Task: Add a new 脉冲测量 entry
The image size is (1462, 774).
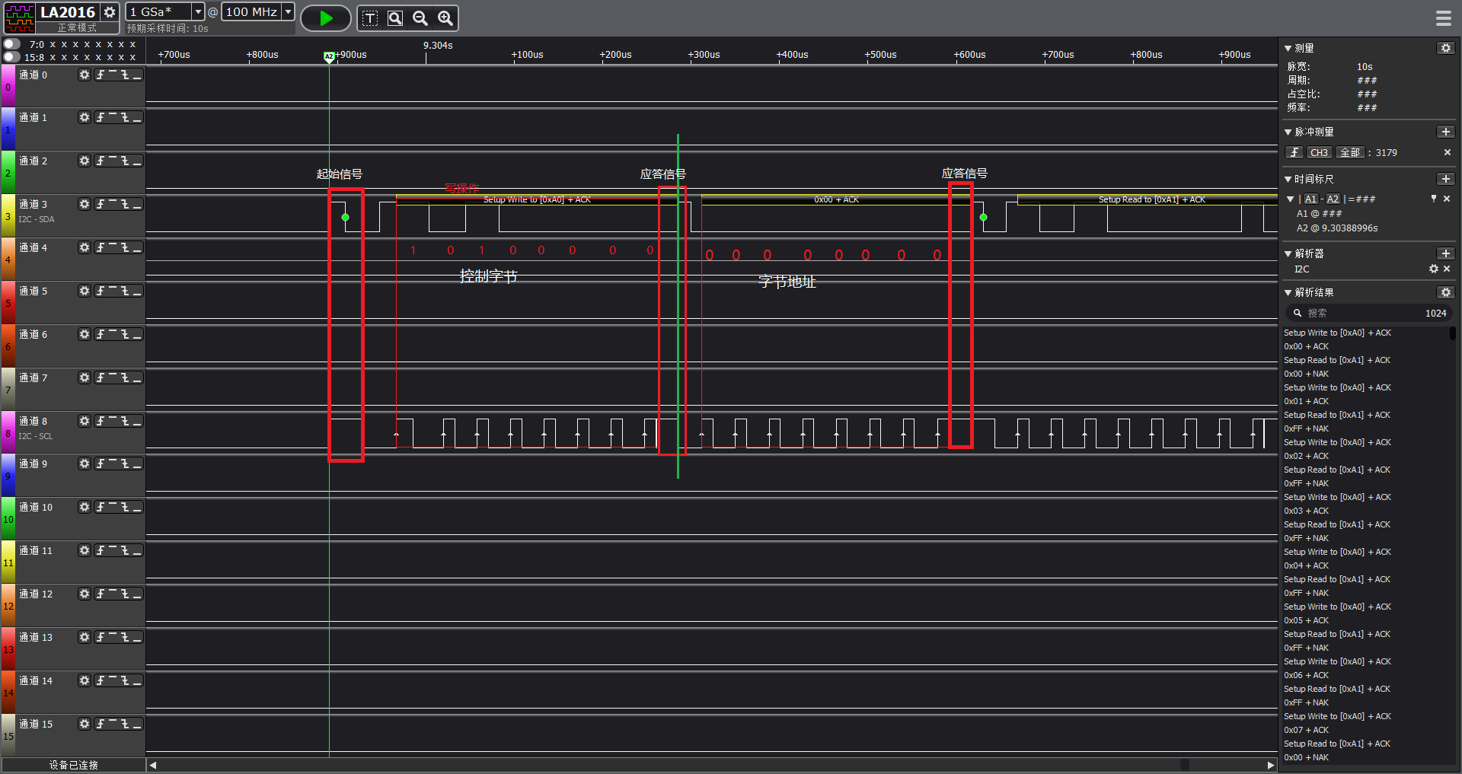Action: (1445, 132)
